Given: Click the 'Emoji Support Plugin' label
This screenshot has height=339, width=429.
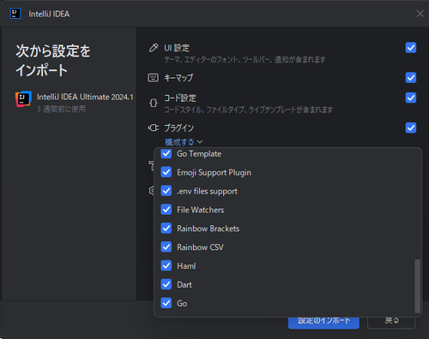Looking at the screenshot, I should point(214,173).
